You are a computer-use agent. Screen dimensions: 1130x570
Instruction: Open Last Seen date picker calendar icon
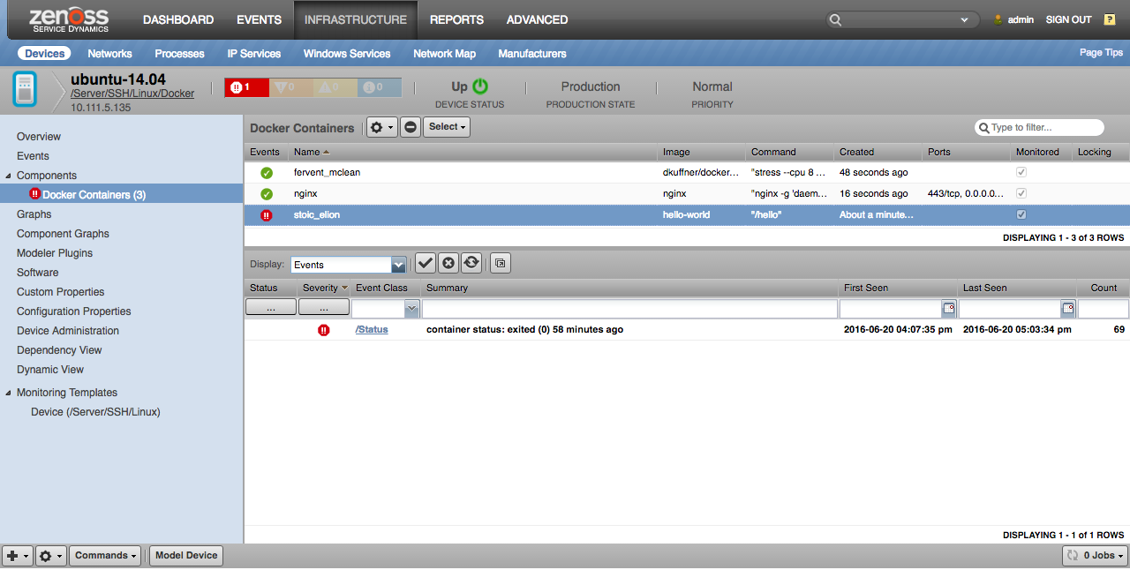(1068, 309)
